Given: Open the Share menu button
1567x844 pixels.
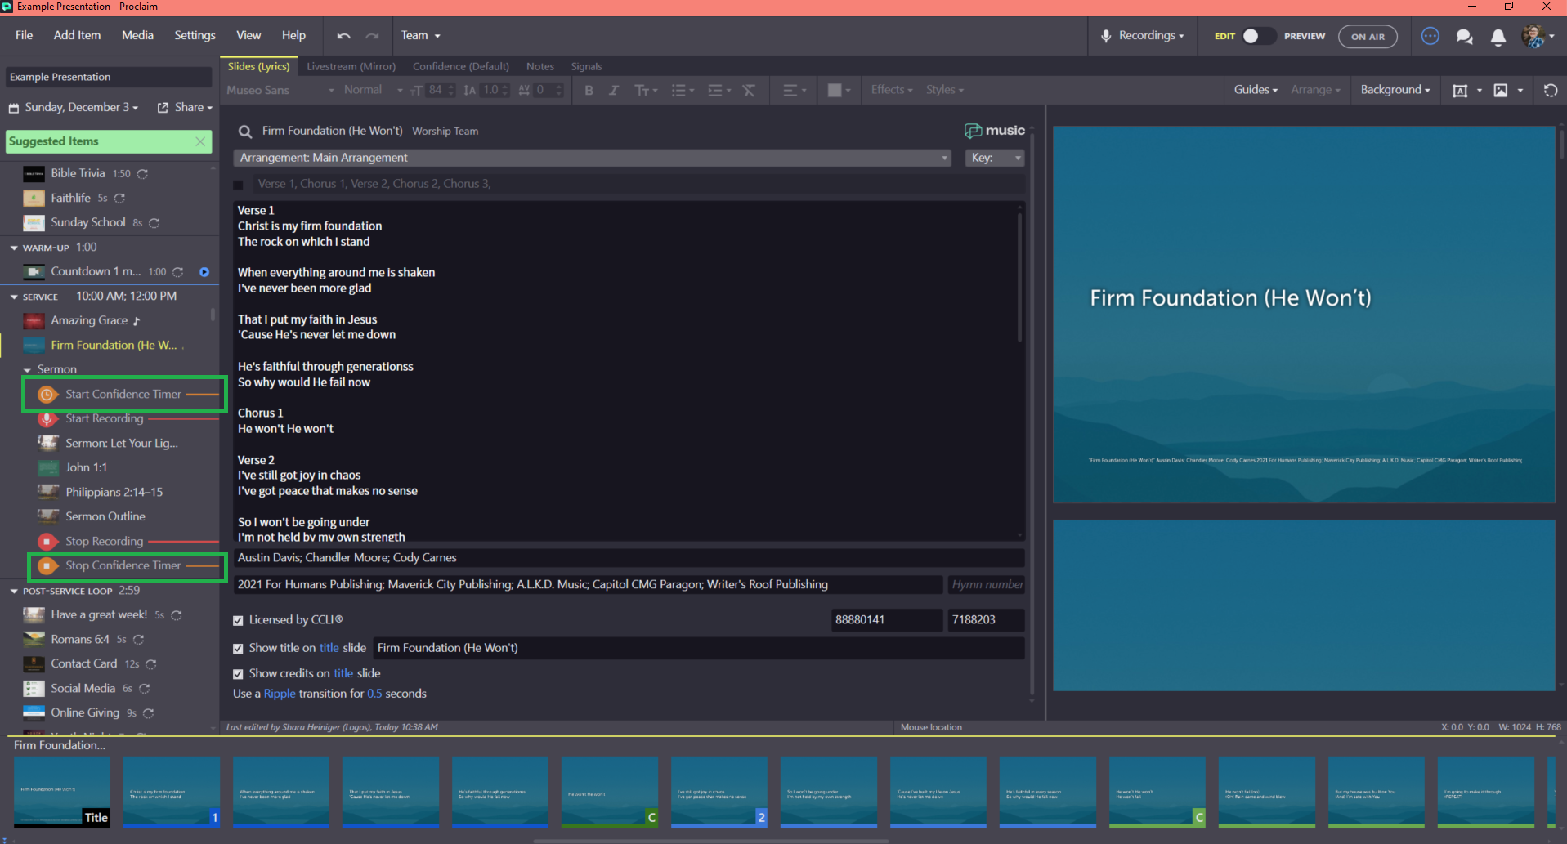Looking at the screenshot, I should click(x=186, y=108).
